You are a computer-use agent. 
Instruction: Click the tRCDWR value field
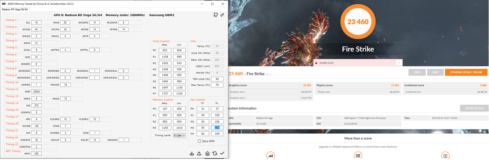(x=123, y=22)
